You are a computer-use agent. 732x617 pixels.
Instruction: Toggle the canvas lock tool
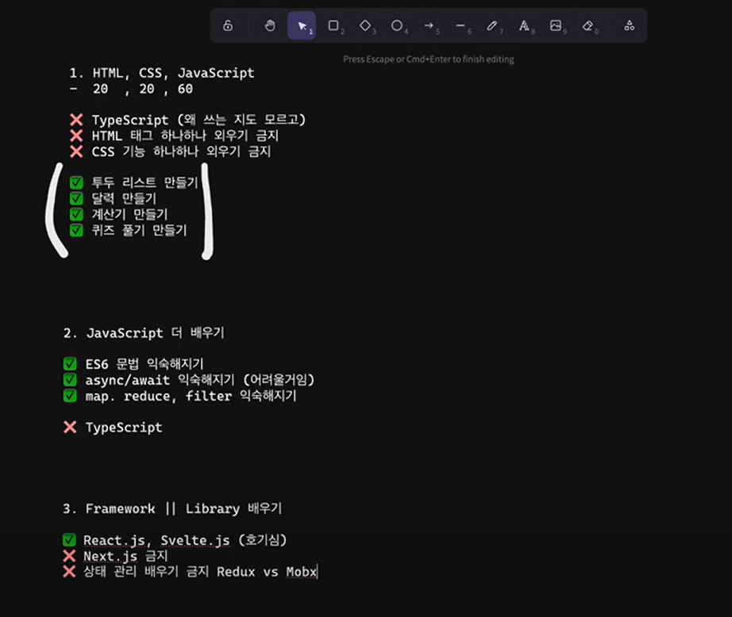click(x=228, y=25)
